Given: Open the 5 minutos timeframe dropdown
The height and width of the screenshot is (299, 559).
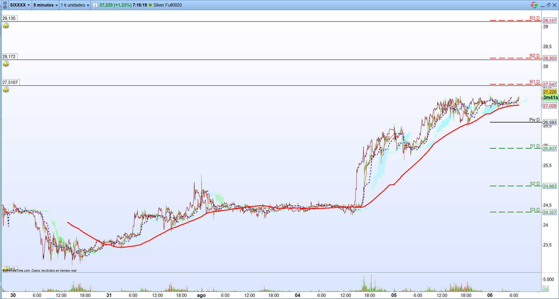Looking at the screenshot, I should coord(45,5).
